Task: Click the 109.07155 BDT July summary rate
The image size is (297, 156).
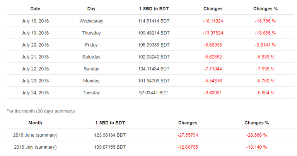Action: pyautogui.click(x=110, y=147)
